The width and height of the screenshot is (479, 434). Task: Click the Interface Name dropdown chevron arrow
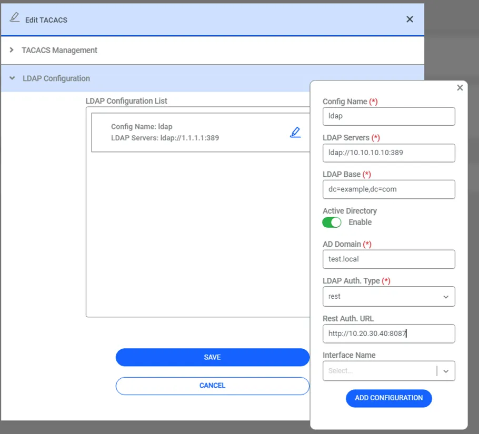[x=446, y=371]
